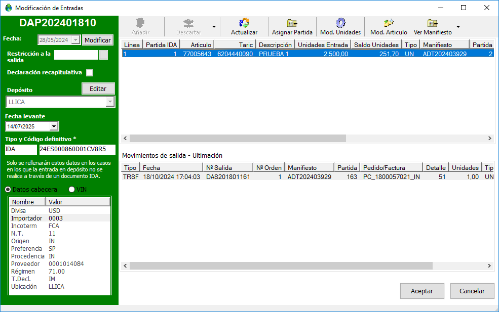Expand the Ver Manifiesto dropdown arrow
Screen dimensions: 499x312
tap(458, 27)
